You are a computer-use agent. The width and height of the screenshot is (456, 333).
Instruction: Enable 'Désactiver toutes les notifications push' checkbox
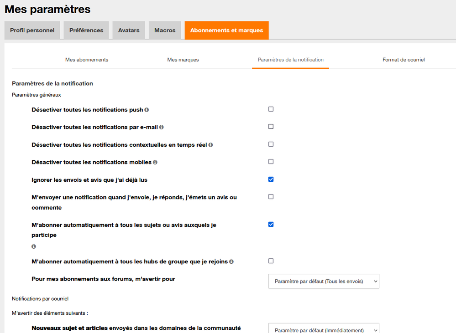(x=271, y=109)
